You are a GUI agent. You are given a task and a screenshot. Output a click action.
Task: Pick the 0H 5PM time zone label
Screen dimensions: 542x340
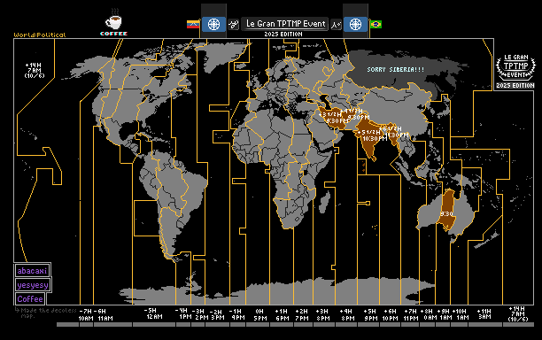coord(260,314)
